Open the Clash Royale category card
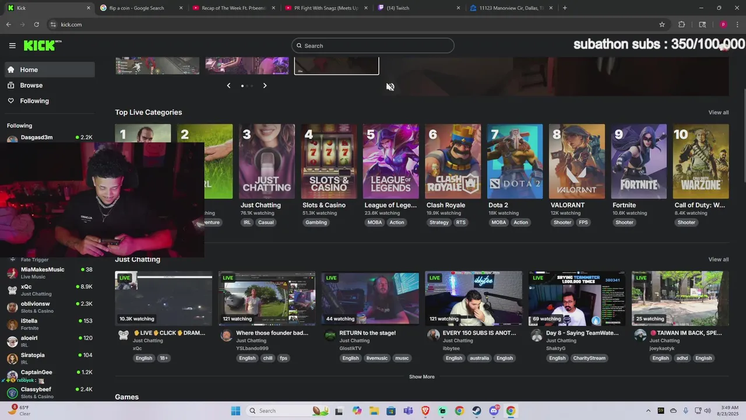Screen dimensions: 746x420 (x=453, y=162)
